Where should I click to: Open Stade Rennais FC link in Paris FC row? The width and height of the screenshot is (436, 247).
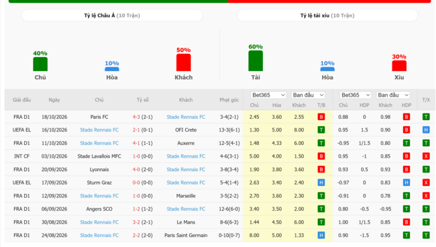point(186,117)
